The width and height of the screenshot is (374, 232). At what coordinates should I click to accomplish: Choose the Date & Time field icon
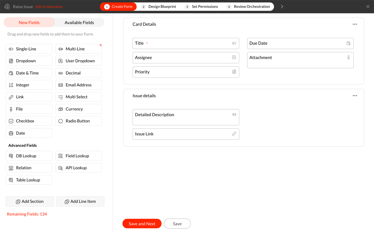pos(11,73)
